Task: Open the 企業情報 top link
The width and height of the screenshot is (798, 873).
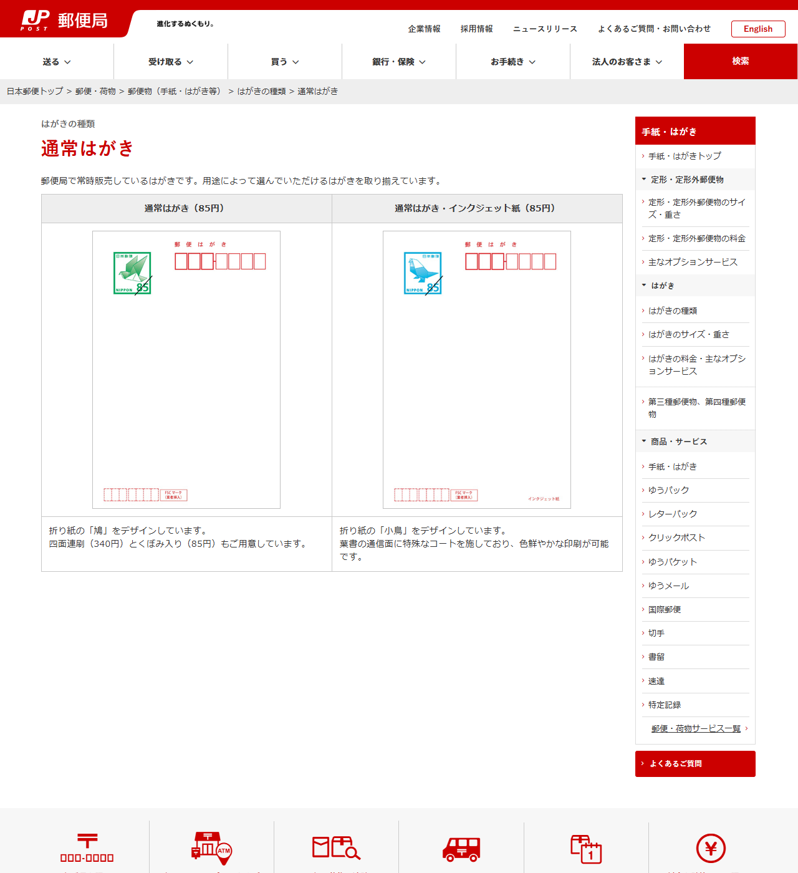Action: tap(424, 29)
